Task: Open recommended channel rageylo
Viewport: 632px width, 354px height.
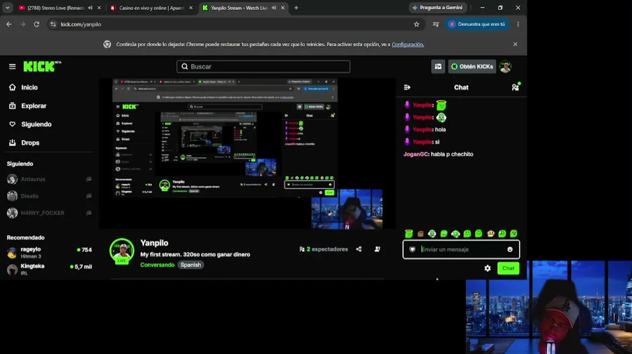Action: pyautogui.click(x=49, y=253)
